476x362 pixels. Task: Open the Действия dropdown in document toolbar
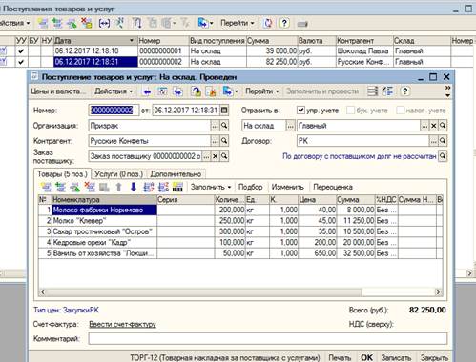[x=114, y=91]
